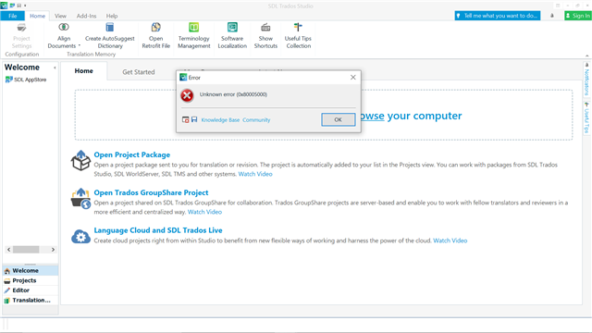Launch Software Localization
Screen dimensions: 592x333
pyautogui.click(x=232, y=36)
